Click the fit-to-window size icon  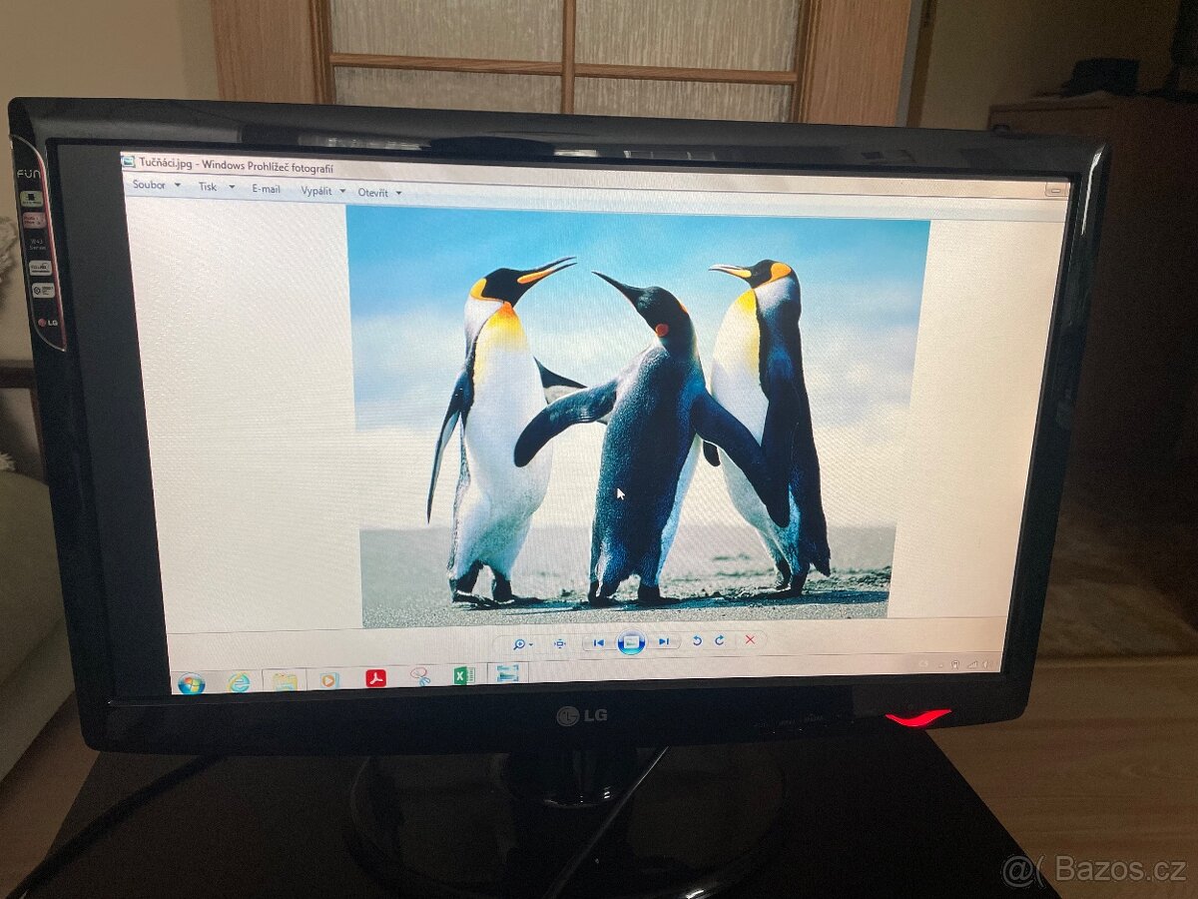click(559, 642)
